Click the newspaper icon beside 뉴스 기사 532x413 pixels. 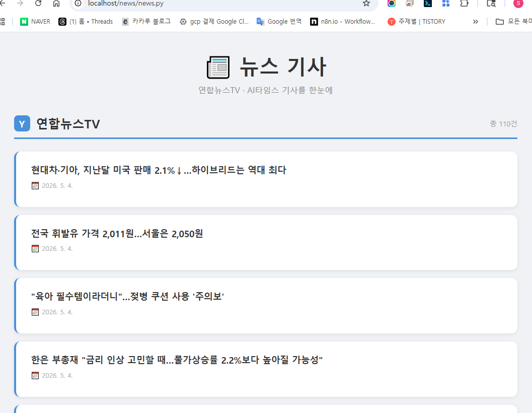click(x=218, y=67)
